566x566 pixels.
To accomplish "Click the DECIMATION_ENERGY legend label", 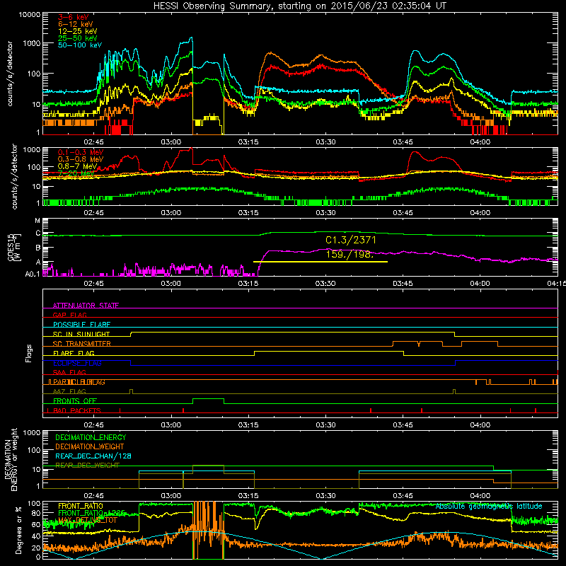I will 91,437.
